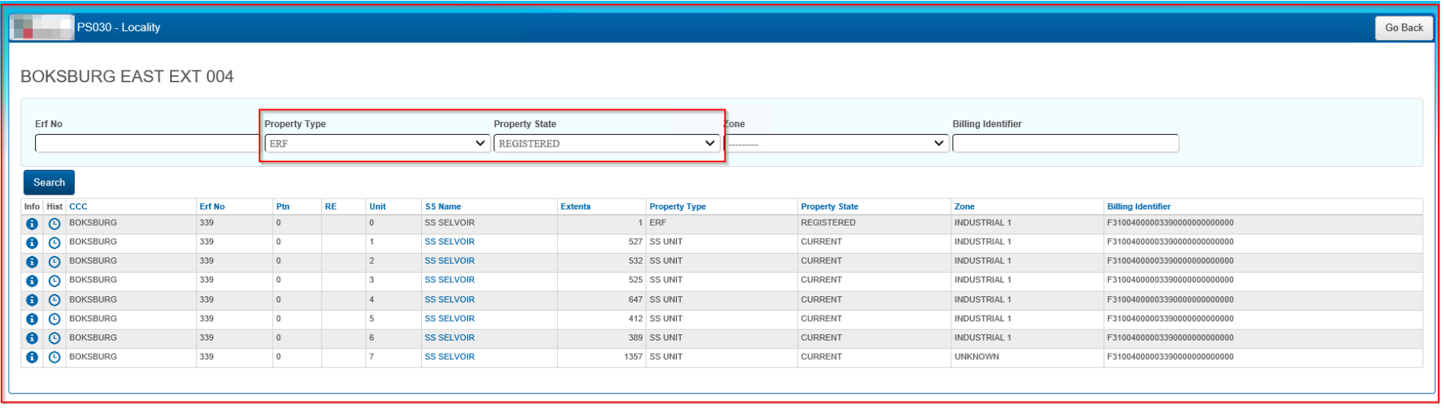Click info icon for Unit 1 row
This screenshot has width=1444, height=408.
[32, 243]
